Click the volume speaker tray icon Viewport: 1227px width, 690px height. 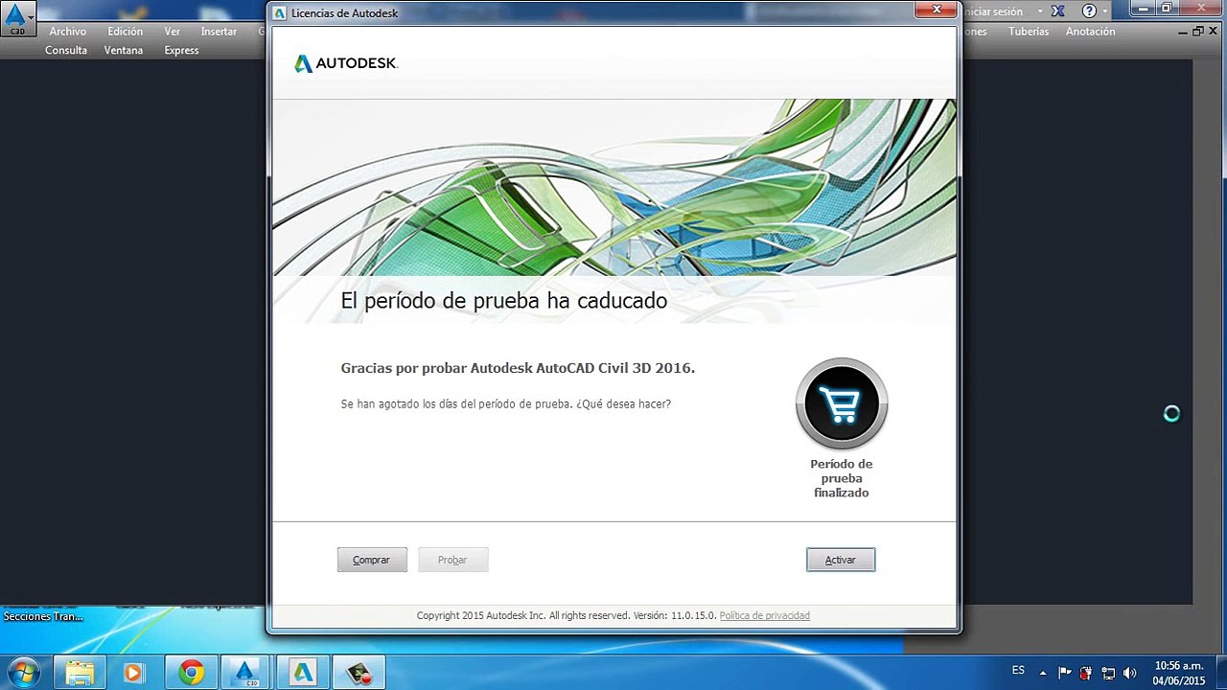(x=1129, y=673)
